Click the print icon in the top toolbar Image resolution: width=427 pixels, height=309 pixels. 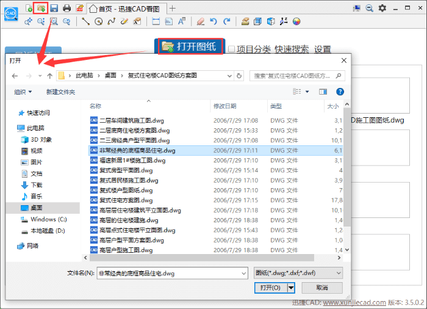coord(66,8)
